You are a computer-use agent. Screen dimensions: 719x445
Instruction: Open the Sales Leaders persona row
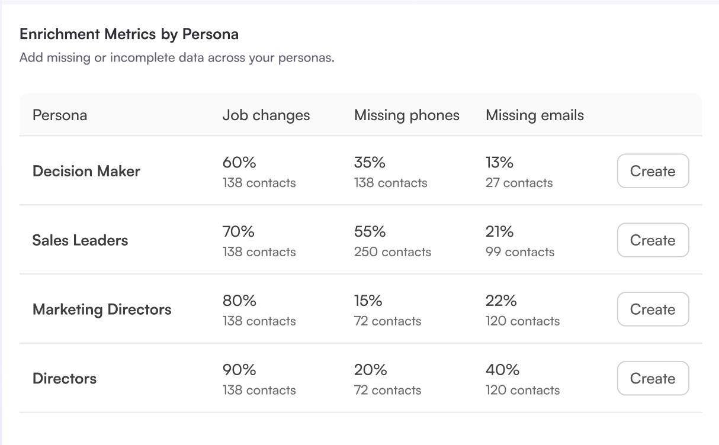point(80,240)
